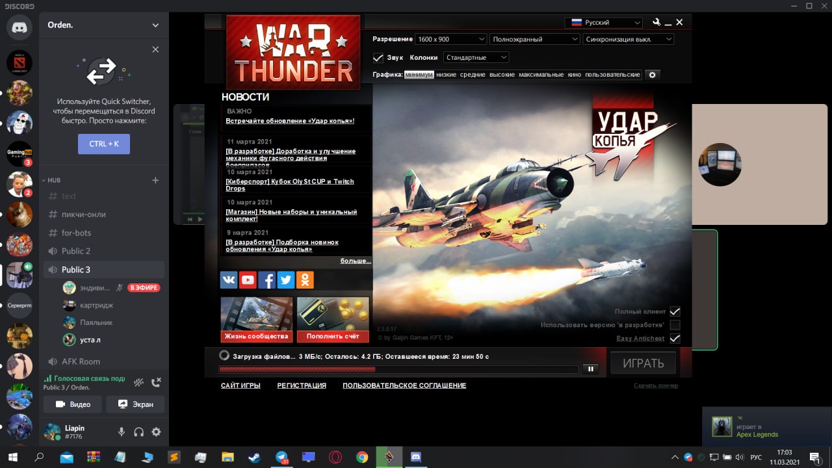Open muted text channel

(104, 196)
